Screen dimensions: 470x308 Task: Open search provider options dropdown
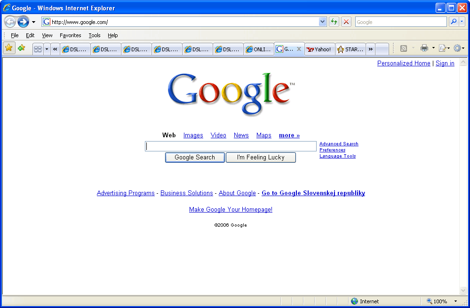click(x=462, y=22)
